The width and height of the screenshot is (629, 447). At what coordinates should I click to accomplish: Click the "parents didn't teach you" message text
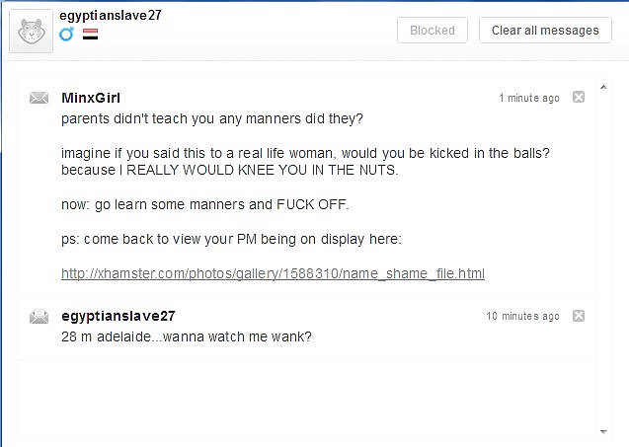(212, 118)
